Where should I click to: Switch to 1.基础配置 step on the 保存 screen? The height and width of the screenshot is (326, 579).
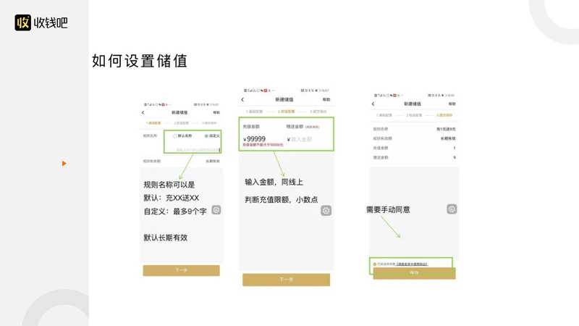384,115
